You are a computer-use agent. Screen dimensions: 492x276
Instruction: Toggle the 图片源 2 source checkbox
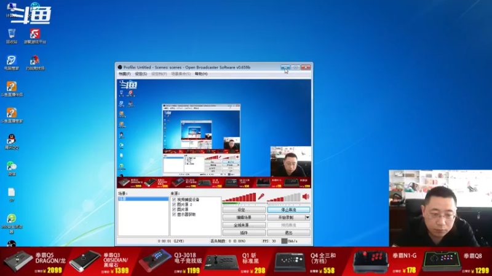point(174,205)
